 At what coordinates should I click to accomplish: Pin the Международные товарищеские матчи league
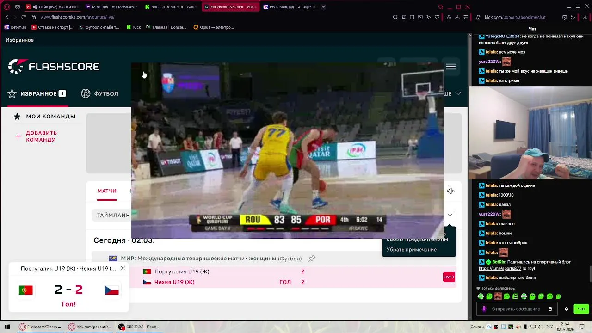pyautogui.click(x=312, y=259)
